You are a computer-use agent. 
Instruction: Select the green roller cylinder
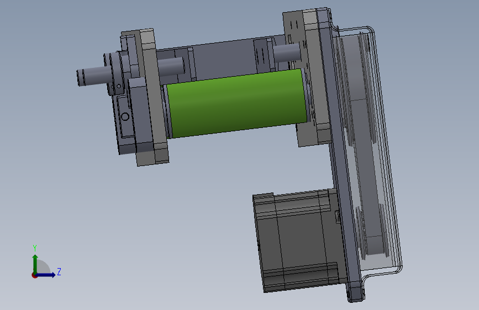237,103
